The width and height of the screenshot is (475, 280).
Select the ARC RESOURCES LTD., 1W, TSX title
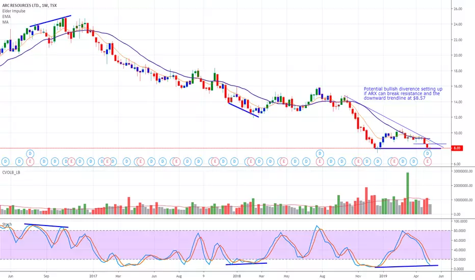click(x=30, y=6)
